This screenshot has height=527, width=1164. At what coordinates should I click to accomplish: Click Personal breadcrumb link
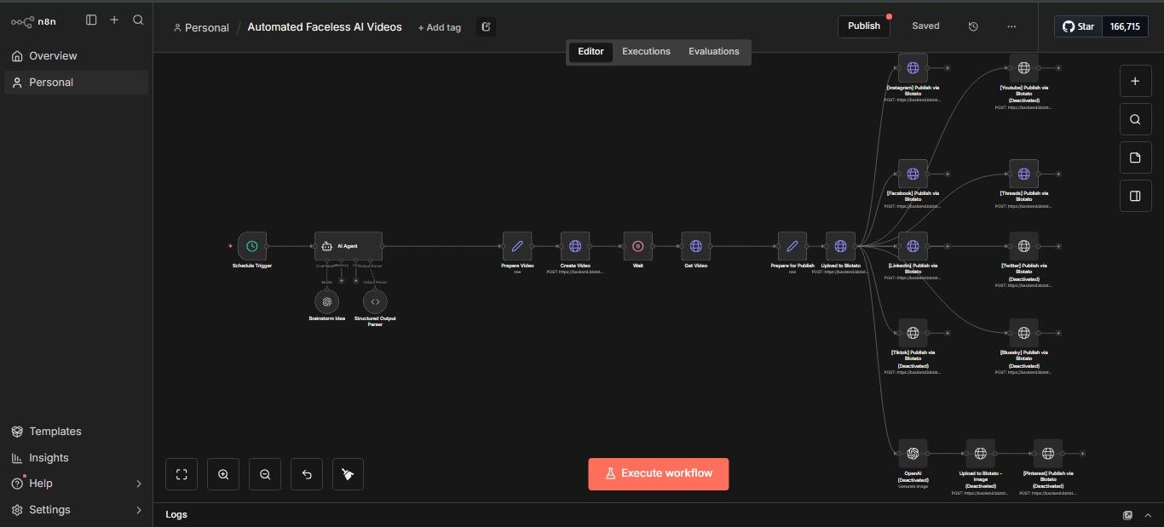click(201, 27)
